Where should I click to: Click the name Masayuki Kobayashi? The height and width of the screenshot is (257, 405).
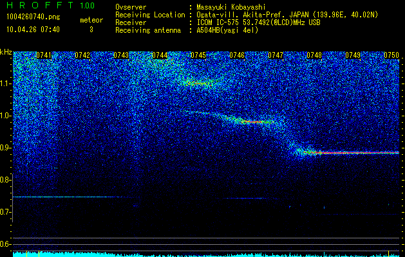[x=231, y=7]
